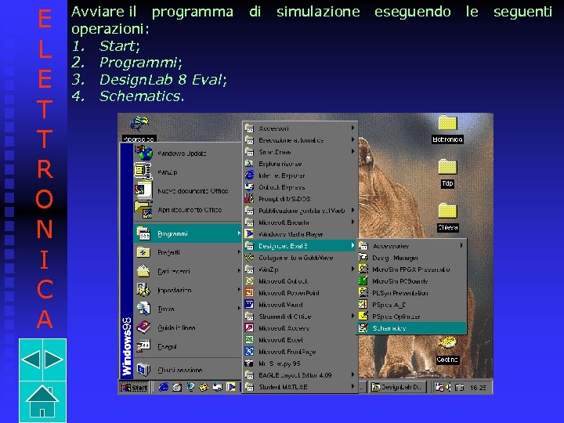
Task: Expand Strumenti di Office submenu arrow
Action: click(352, 316)
